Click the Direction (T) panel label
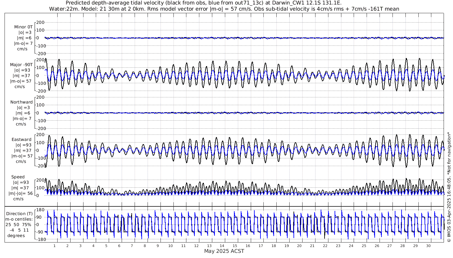This screenshot has width=453, height=258. point(19,213)
